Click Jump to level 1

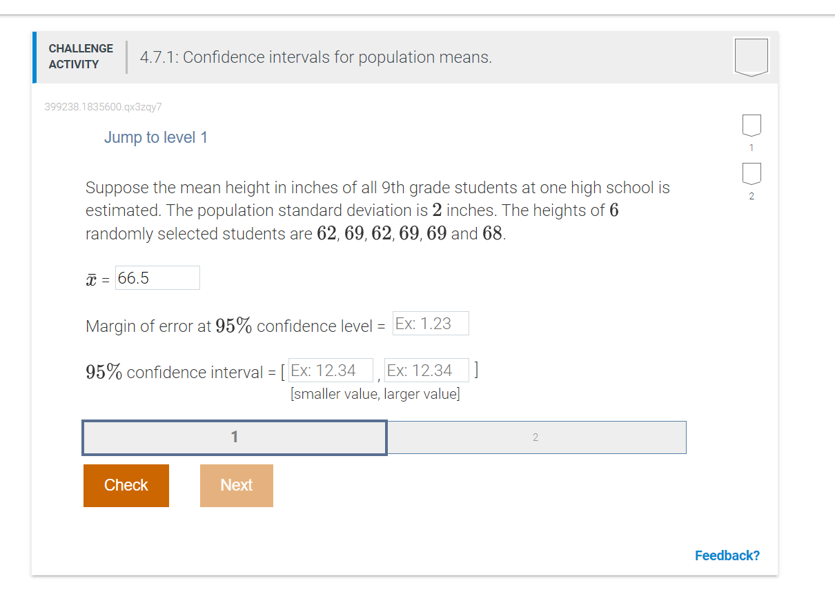point(156,137)
